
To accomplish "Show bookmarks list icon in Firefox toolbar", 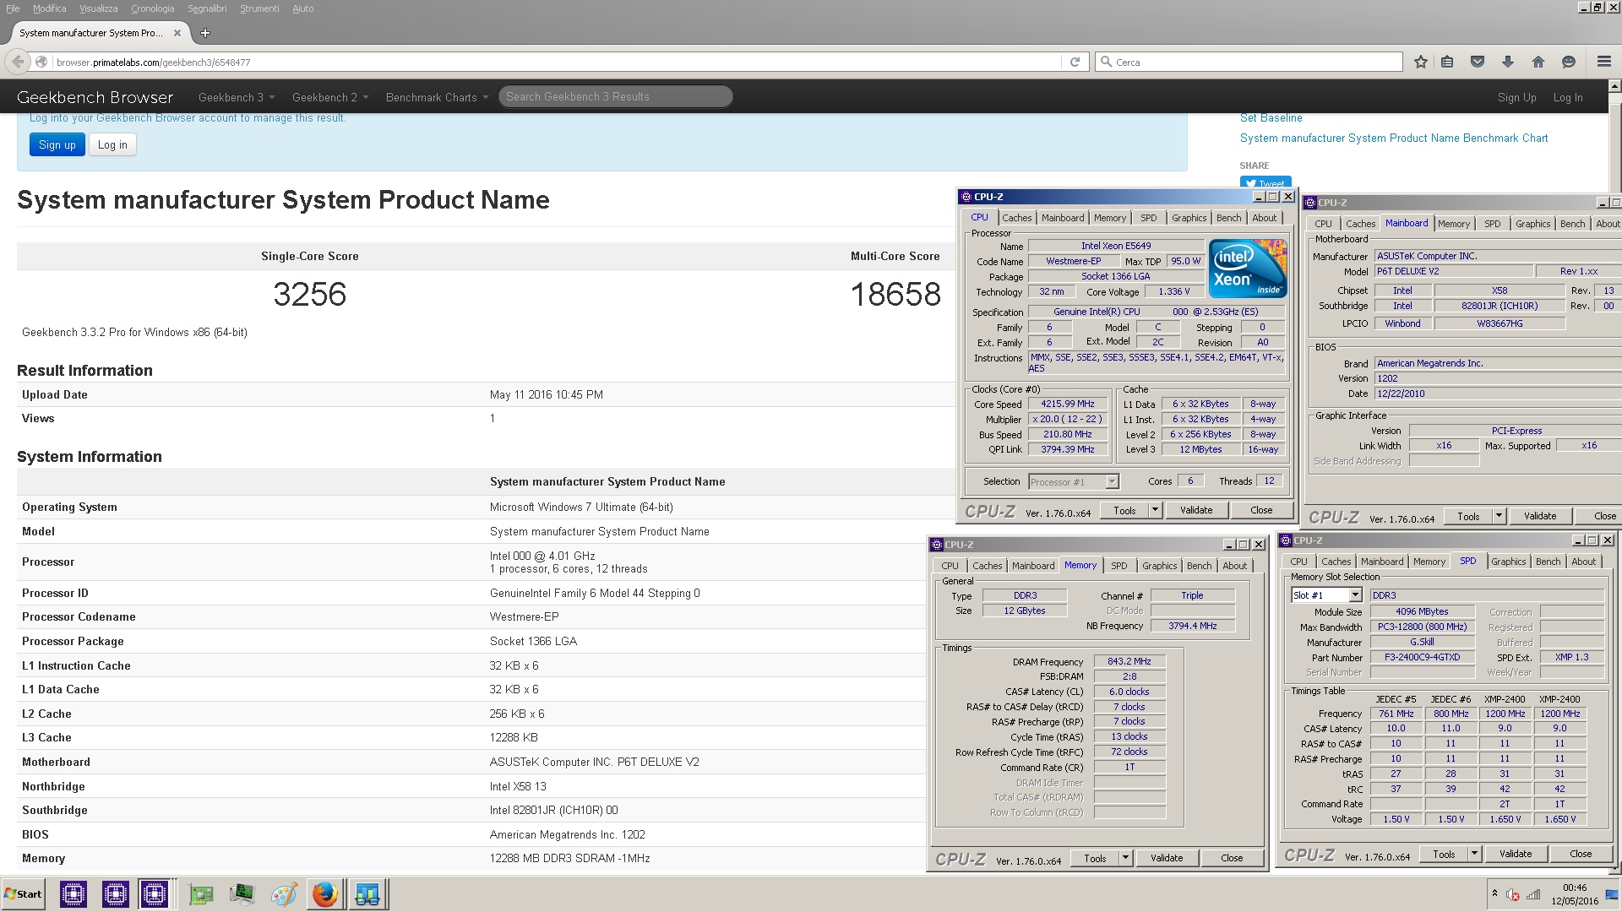I will (x=1447, y=62).
